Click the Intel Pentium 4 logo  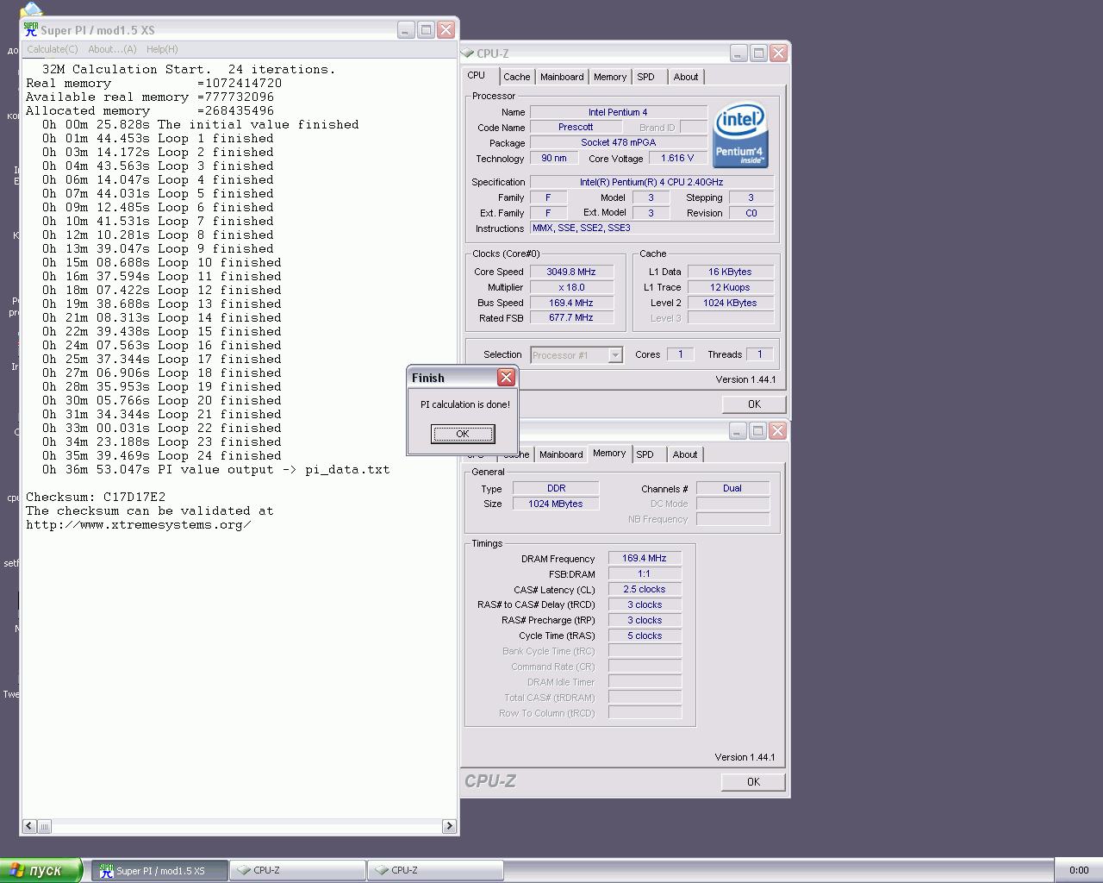point(740,135)
